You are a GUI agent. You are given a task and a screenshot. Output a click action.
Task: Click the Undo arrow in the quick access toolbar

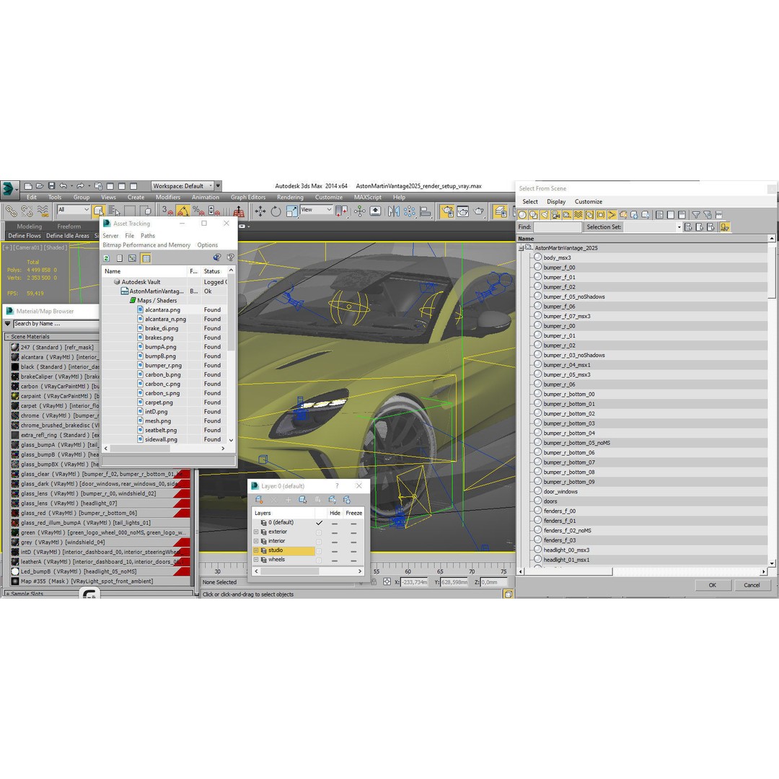pos(63,186)
